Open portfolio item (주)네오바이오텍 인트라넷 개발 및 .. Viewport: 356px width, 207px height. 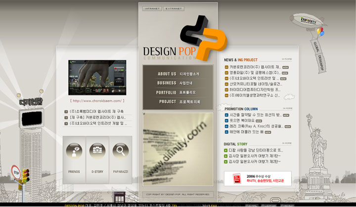[98, 124]
